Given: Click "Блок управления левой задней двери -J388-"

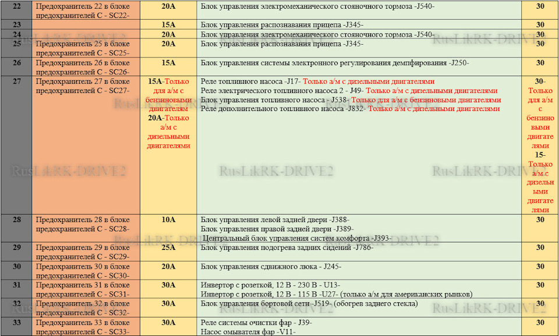Looking at the screenshot, I should point(275,220).
